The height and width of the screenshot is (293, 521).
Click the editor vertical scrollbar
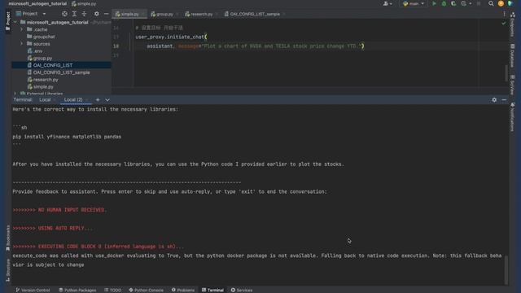(506, 72)
